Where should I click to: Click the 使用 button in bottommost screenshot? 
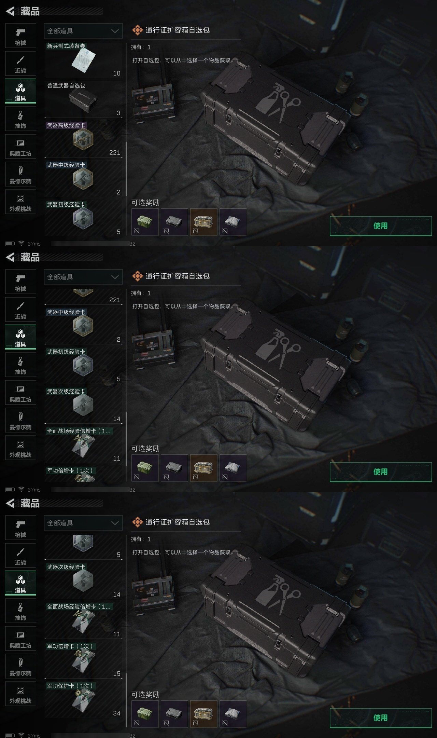(x=381, y=718)
